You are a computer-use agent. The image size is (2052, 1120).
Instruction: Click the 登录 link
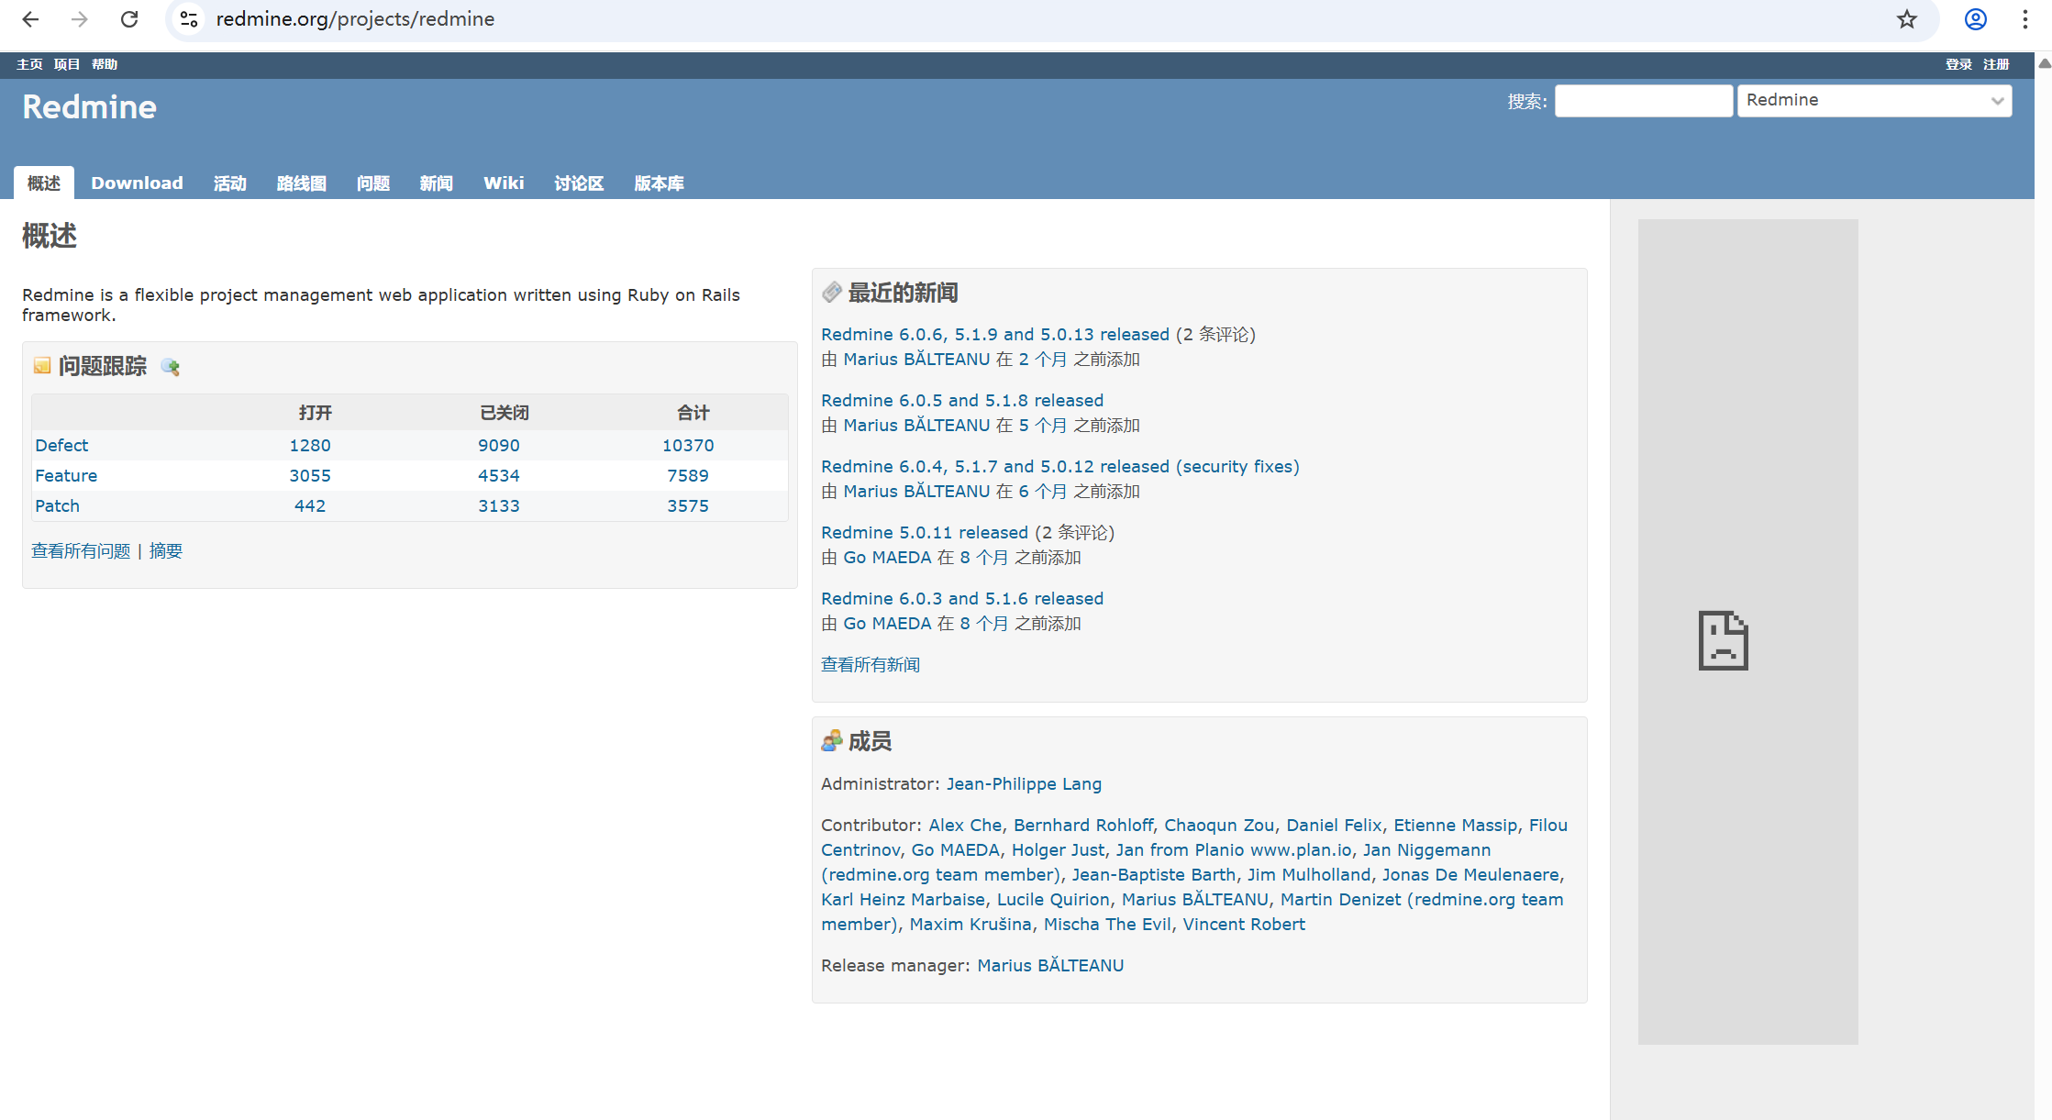(x=1958, y=64)
